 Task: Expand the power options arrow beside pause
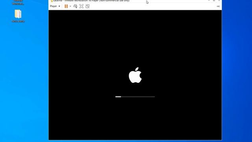pyautogui.click(x=70, y=6)
